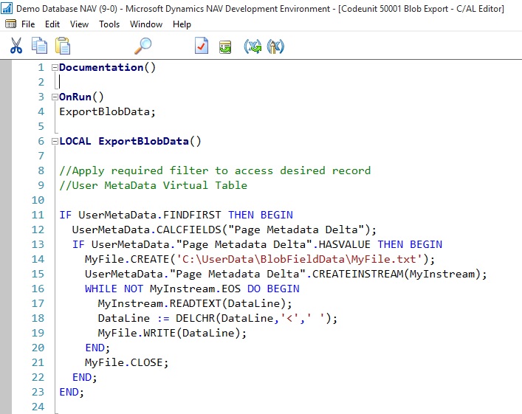The height and width of the screenshot is (414, 522).
Task: Click the green arrow toolbar icon
Action: tap(225, 46)
